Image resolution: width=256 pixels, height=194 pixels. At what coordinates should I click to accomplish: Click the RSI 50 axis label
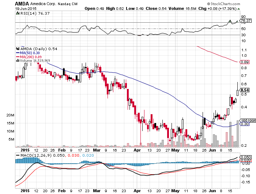[243, 29]
